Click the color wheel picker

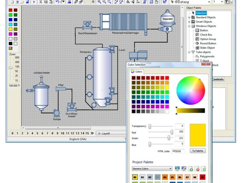pyautogui.click(x=191, y=90)
